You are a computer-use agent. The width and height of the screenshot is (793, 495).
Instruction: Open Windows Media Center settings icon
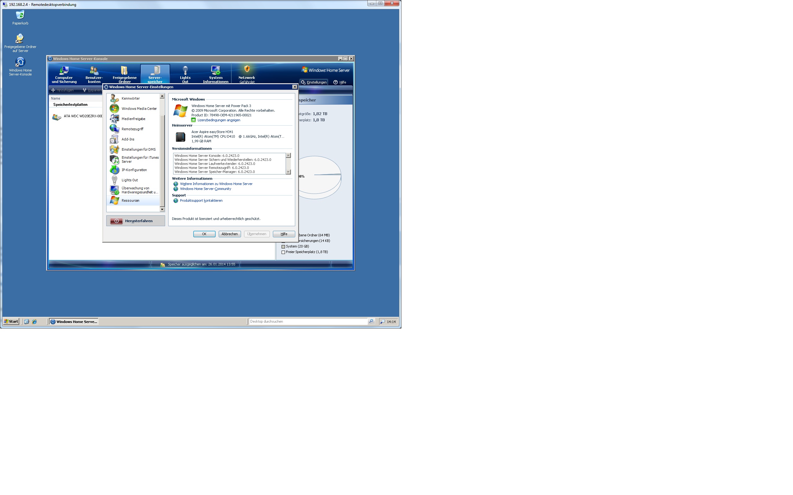pyautogui.click(x=114, y=109)
